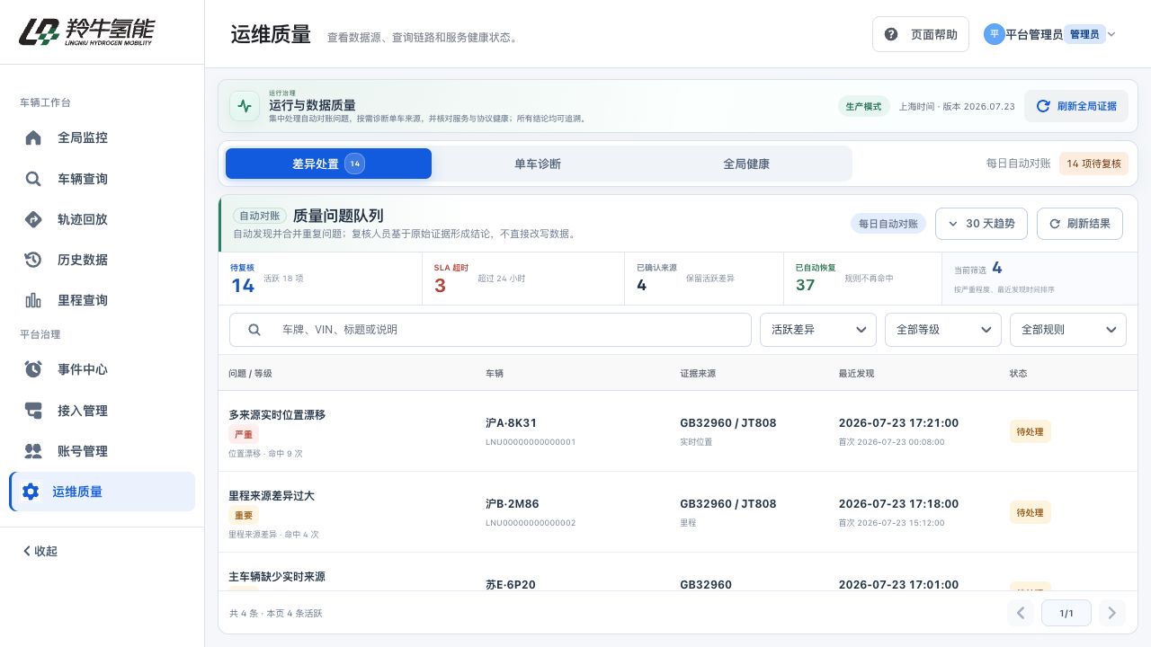Click the refresh icon in 刷新结果
This screenshot has height=647, width=1151.
coord(1054,224)
